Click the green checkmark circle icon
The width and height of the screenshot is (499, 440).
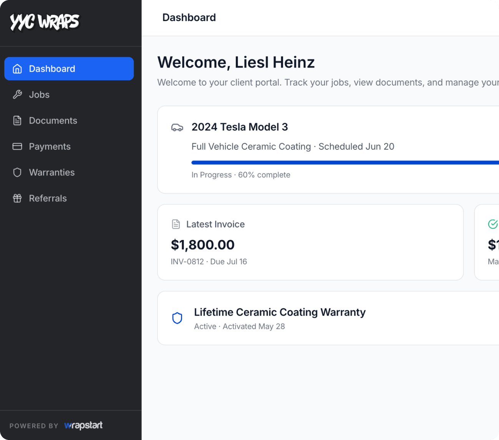click(x=493, y=224)
